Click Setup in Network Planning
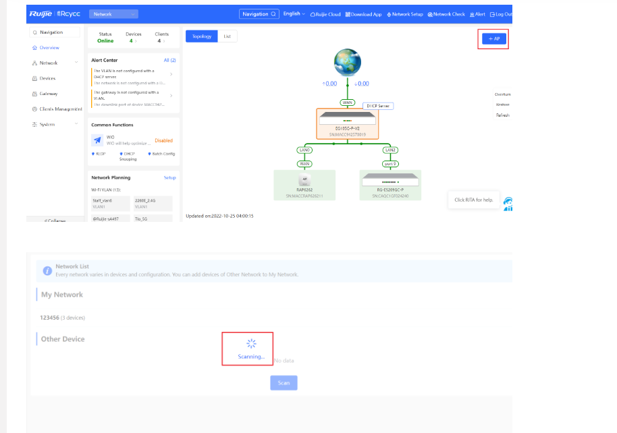This screenshot has height=433, width=617. [x=169, y=178]
